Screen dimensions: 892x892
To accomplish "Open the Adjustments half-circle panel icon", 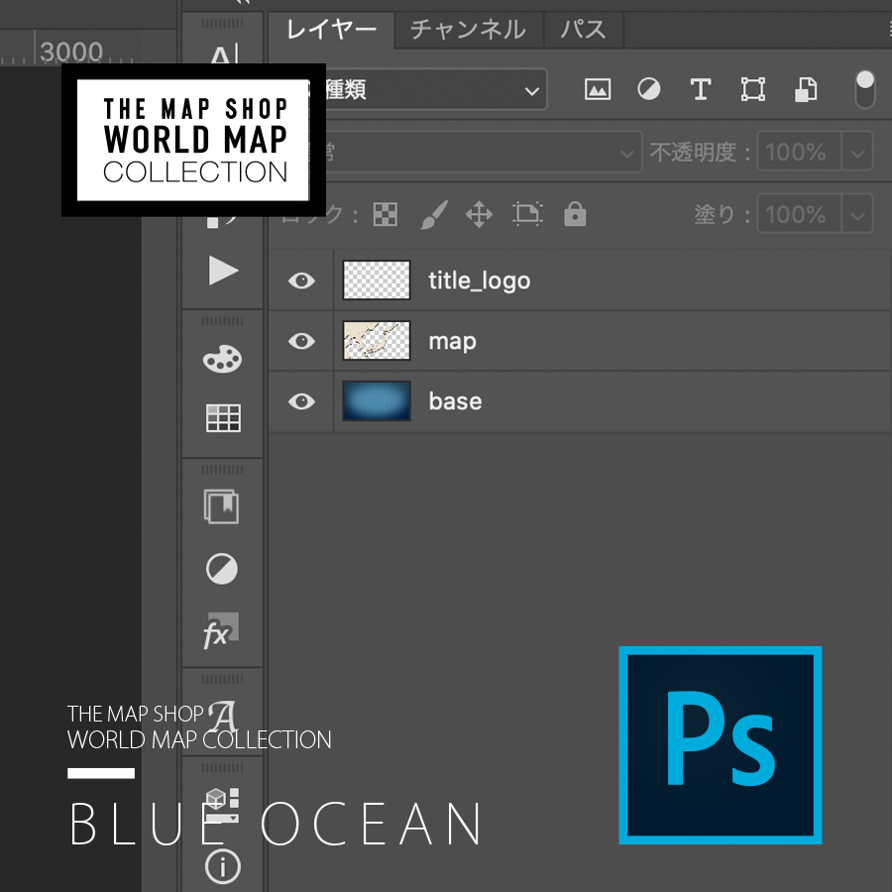I will coord(221,568).
